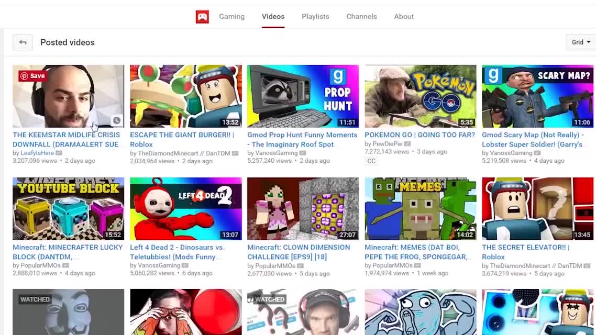596x335 pixels.
Task: Open THE SECRET ELEVATOR Roblox title
Action: click(x=526, y=252)
